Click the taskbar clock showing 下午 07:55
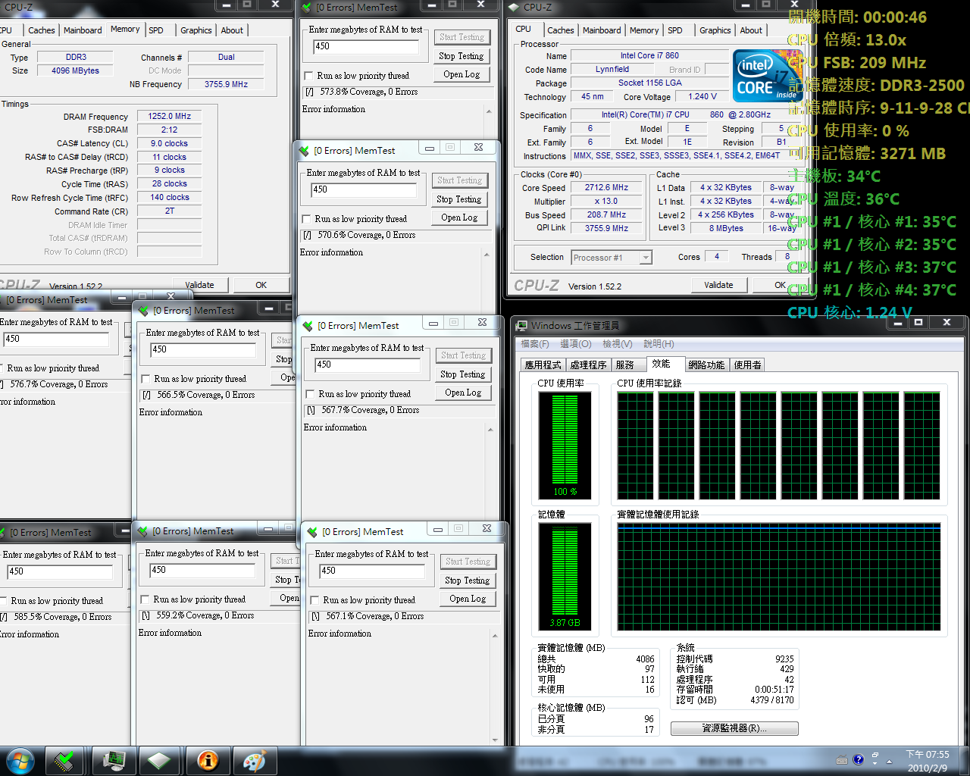The height and width of the screenshot is (776, 970). [x=928, y=761]
